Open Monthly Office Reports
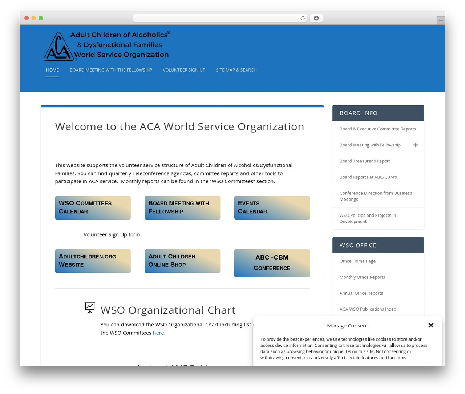The height and width of the screenshot is (394, 465). pos(362,277)
